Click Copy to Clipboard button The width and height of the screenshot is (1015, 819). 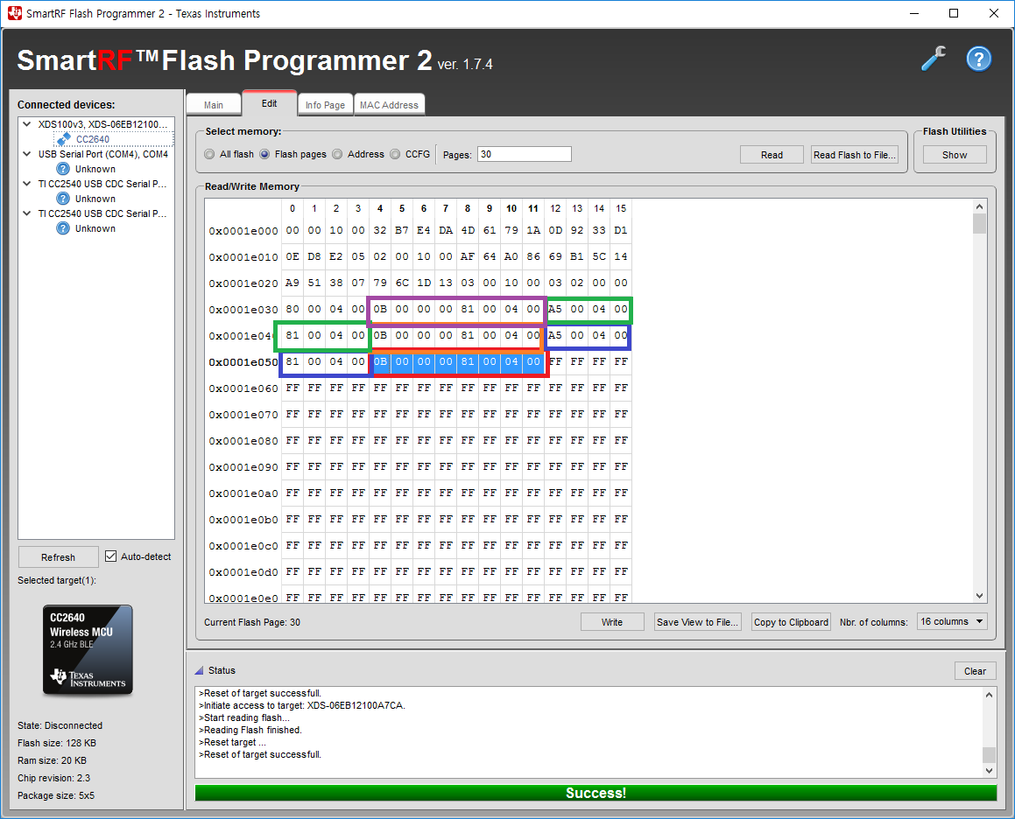point(791,622)
